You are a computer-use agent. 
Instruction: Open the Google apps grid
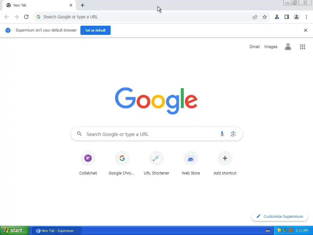(302, 47)
